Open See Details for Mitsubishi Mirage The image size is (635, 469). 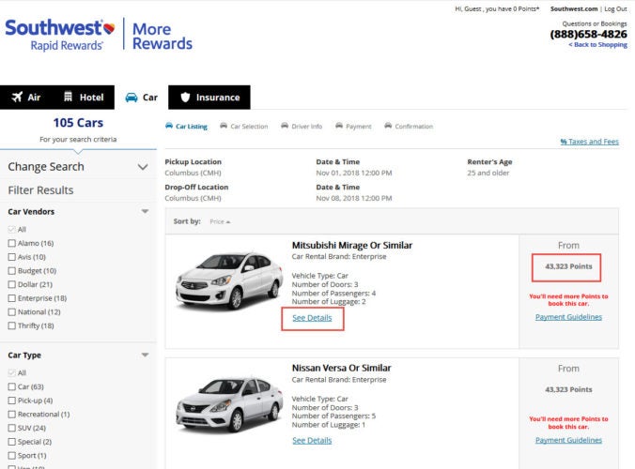point(311,318)
